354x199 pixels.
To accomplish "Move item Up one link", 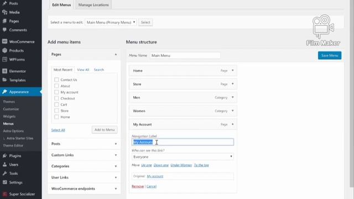I will click(x=146, y=165).
